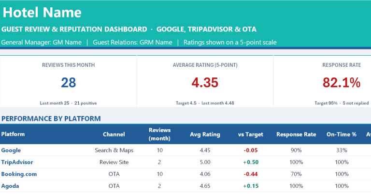Click Booking.com's 4.06 average rating cell
Screen dimensions: 371x195
click(x=205, y=174)
